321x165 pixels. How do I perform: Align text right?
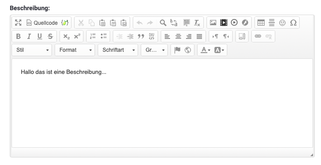[189, 36]
